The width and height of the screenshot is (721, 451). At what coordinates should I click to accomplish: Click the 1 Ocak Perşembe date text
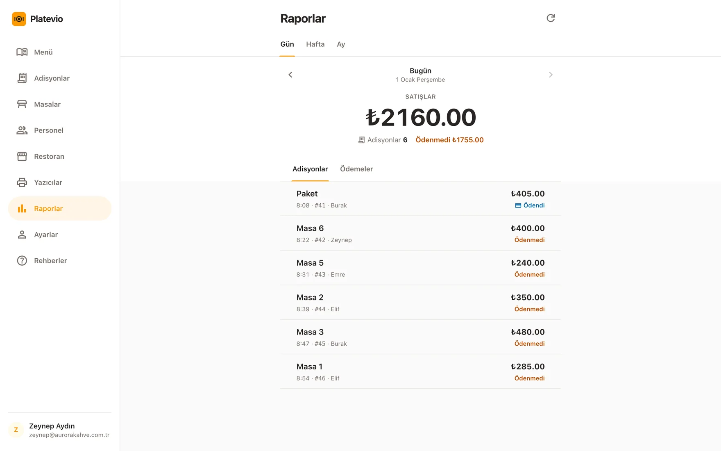tap(420, 80)
